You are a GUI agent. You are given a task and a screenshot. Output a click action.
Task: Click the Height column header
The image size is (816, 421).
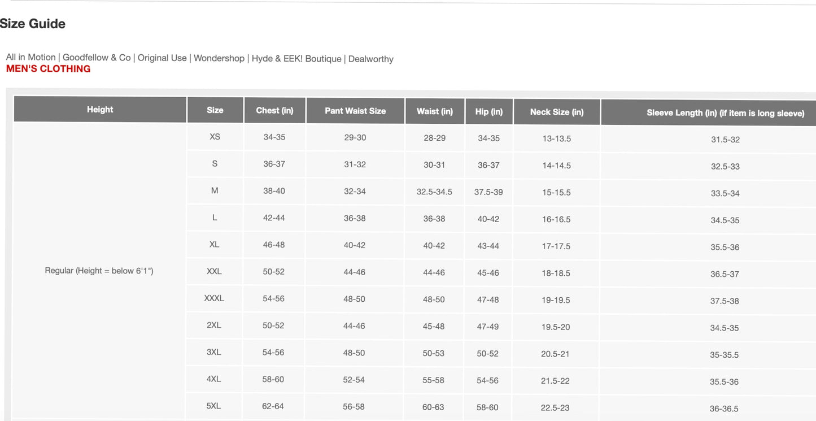tap(100, 110)
